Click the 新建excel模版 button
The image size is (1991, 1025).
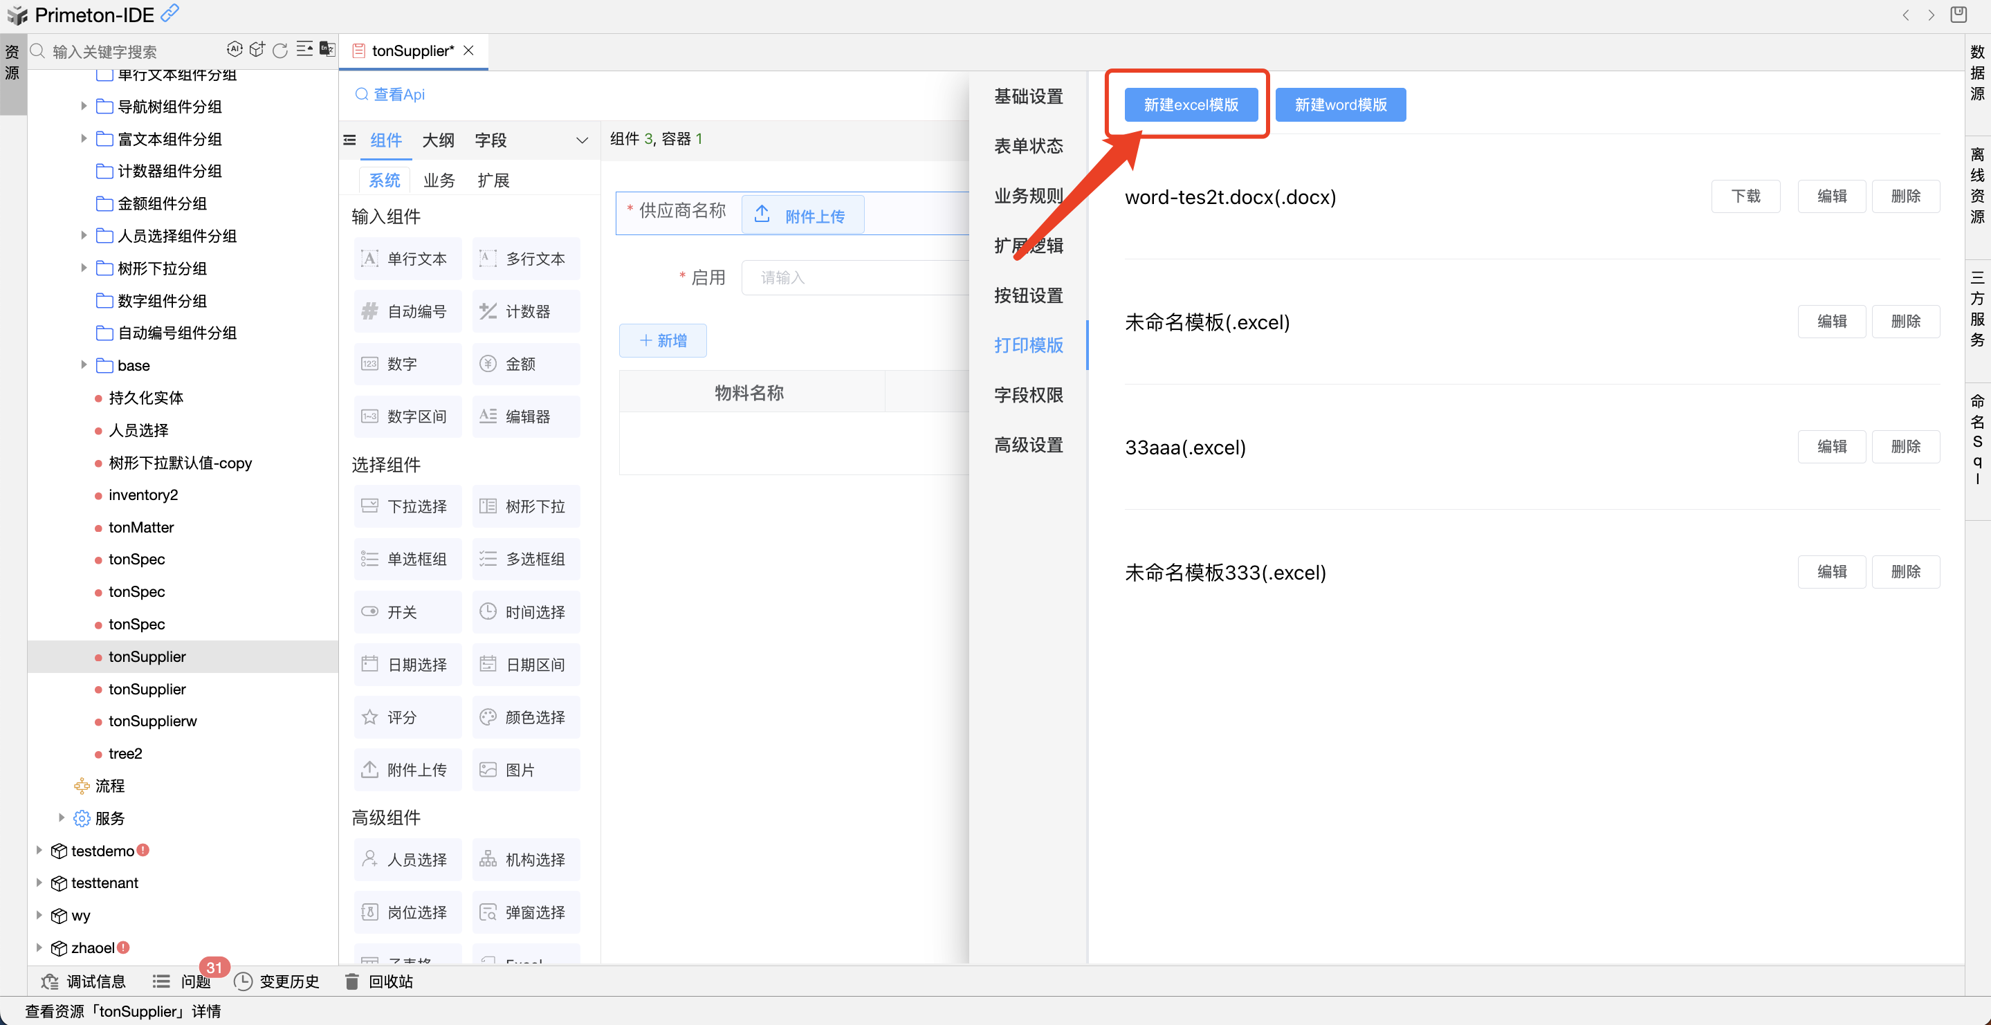point(1191,104)
